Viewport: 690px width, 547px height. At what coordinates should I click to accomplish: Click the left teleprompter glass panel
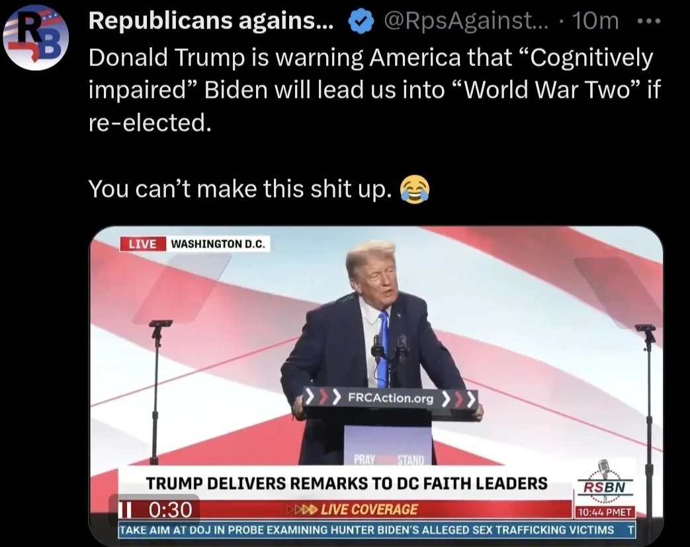click(183, 288)
